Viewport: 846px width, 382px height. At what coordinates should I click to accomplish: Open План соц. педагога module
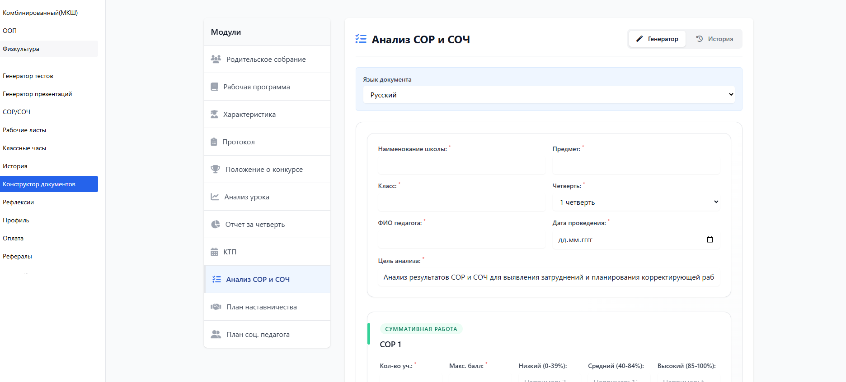coord(258,334)
